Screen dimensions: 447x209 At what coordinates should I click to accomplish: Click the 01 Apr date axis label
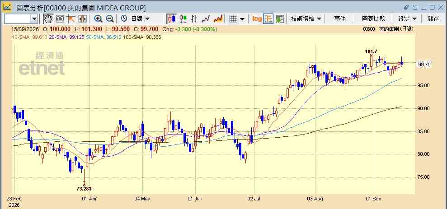click(90, 199)
